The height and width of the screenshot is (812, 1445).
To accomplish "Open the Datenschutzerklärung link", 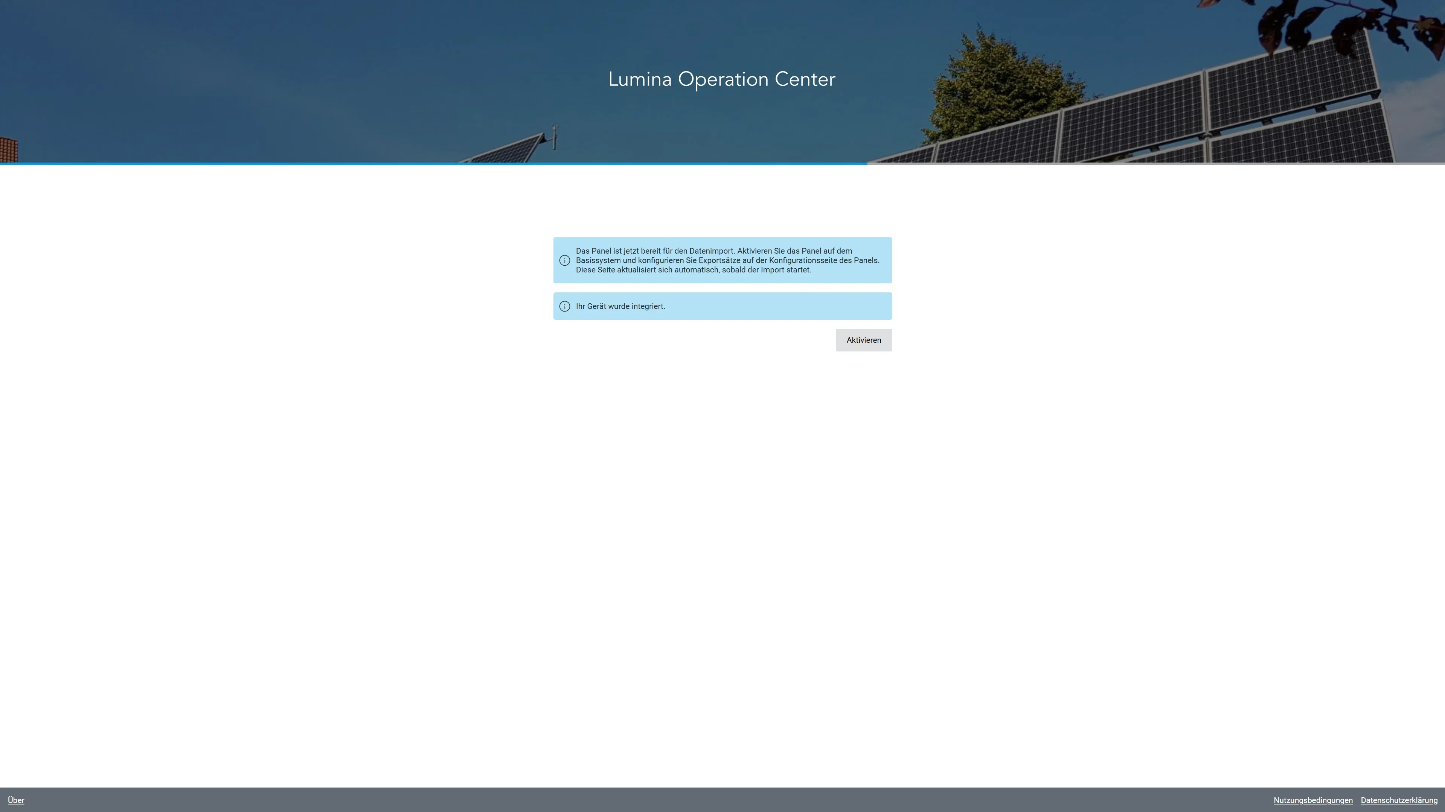I will pos(1399,800).
